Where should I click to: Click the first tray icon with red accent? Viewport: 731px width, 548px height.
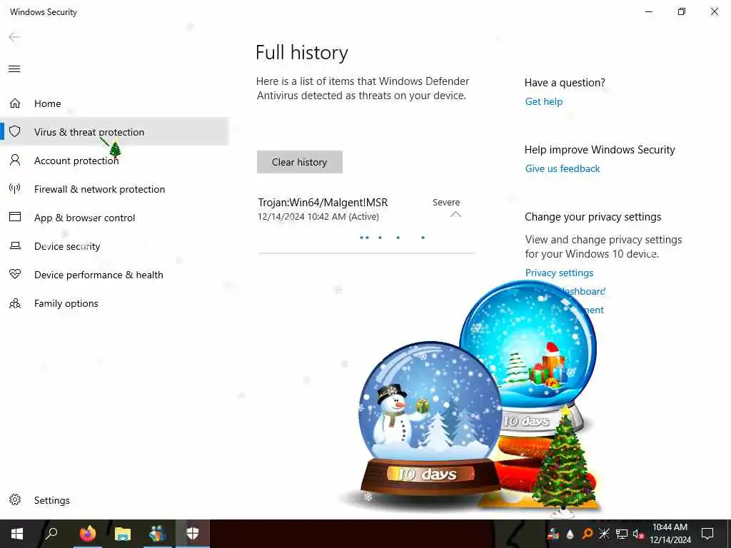click(x=553, y=534)
